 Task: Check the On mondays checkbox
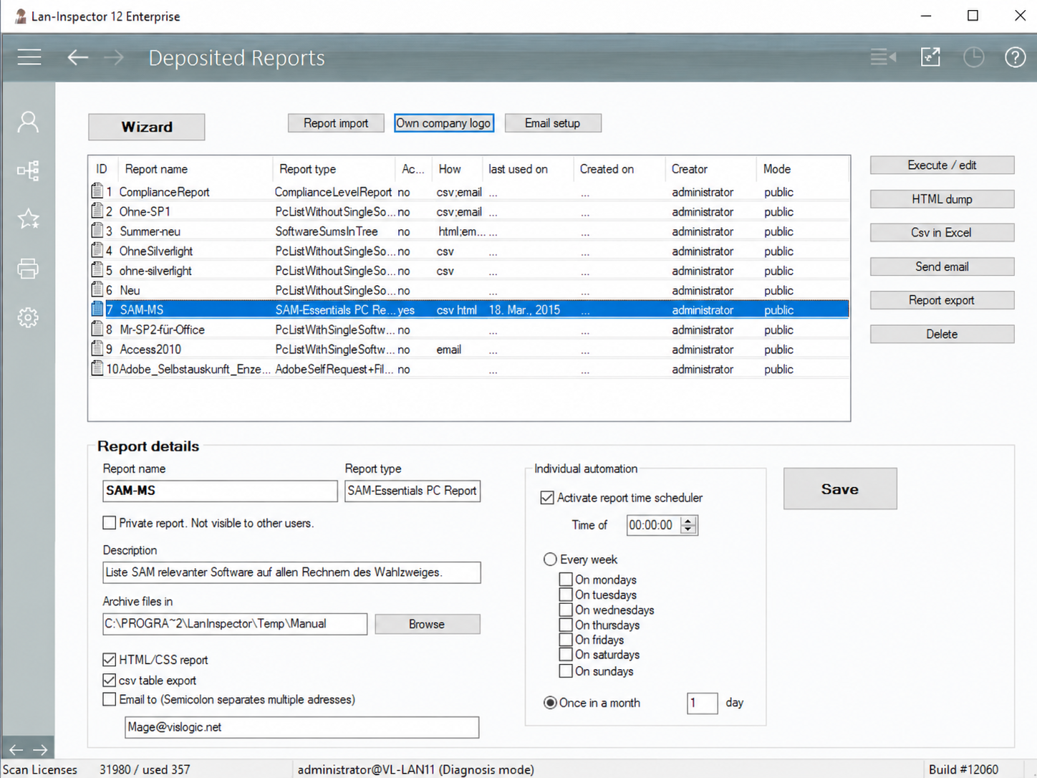(x=566, y=580)
